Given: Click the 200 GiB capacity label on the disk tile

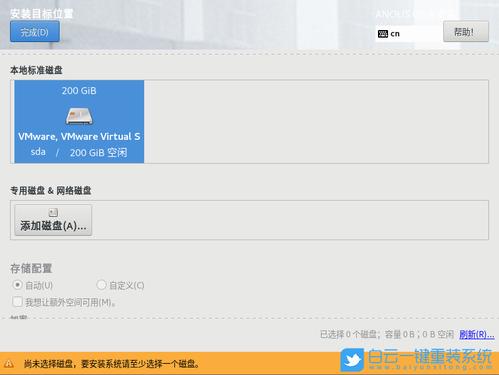Looking at the screenshot, I should [79, 91].
